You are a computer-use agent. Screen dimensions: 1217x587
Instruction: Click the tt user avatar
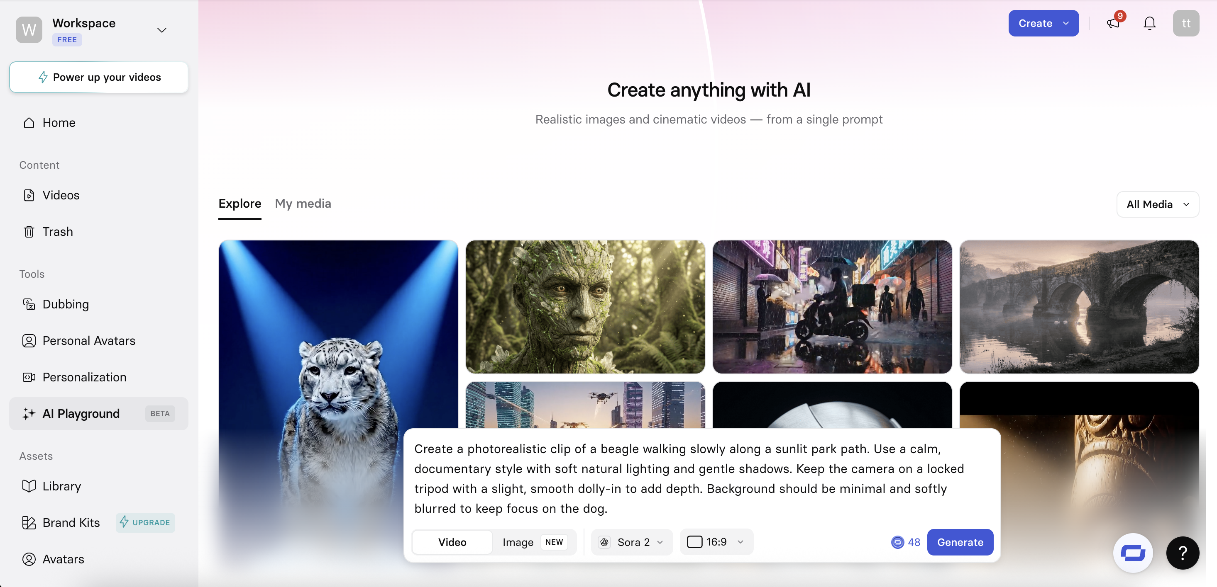(1185, 23)
